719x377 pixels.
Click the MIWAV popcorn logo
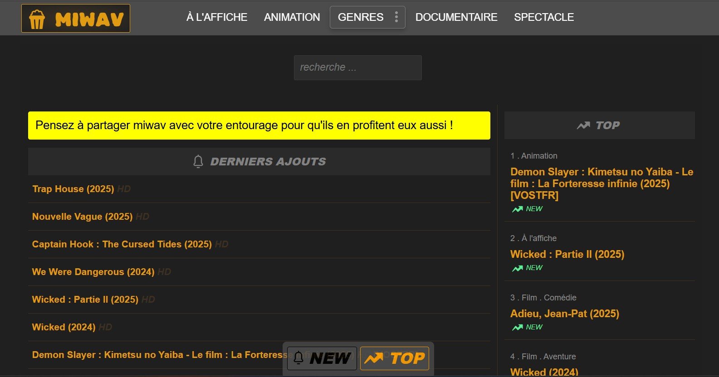pyautogui.click(x=76, y=19)
